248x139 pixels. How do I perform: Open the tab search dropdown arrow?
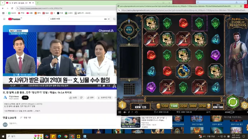click(3, 3)
